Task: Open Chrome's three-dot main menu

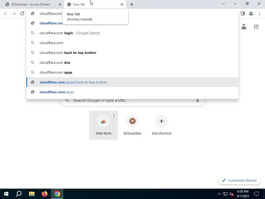Action: [x=259, y=13]
